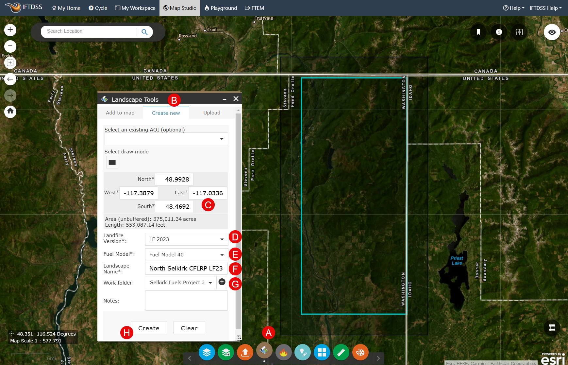Open the blue map layers panel
568x365 pixels.
pyautogui.click(x=207, y=352)
